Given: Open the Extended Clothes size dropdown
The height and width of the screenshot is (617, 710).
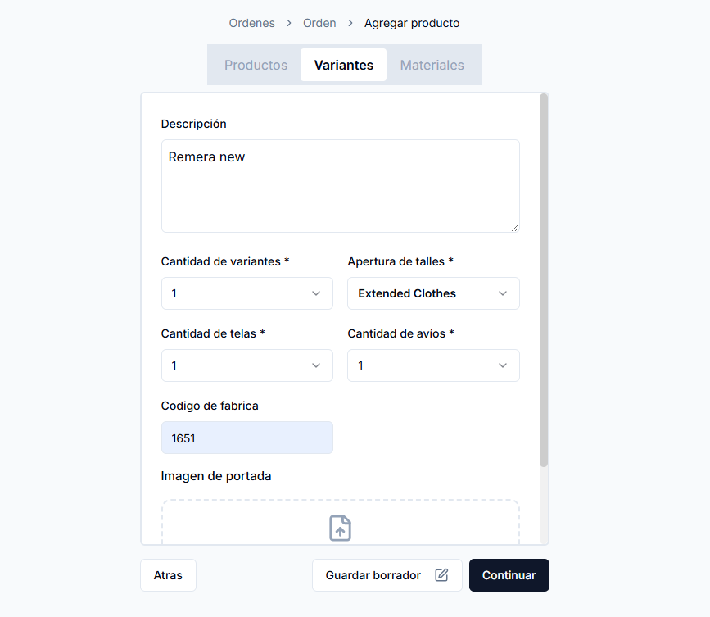Looking at the screenshot, I should point(433,293).
